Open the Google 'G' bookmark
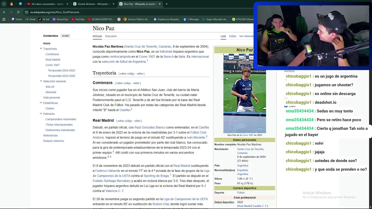This screenshot has width=372, height=209. pos(119,19)
